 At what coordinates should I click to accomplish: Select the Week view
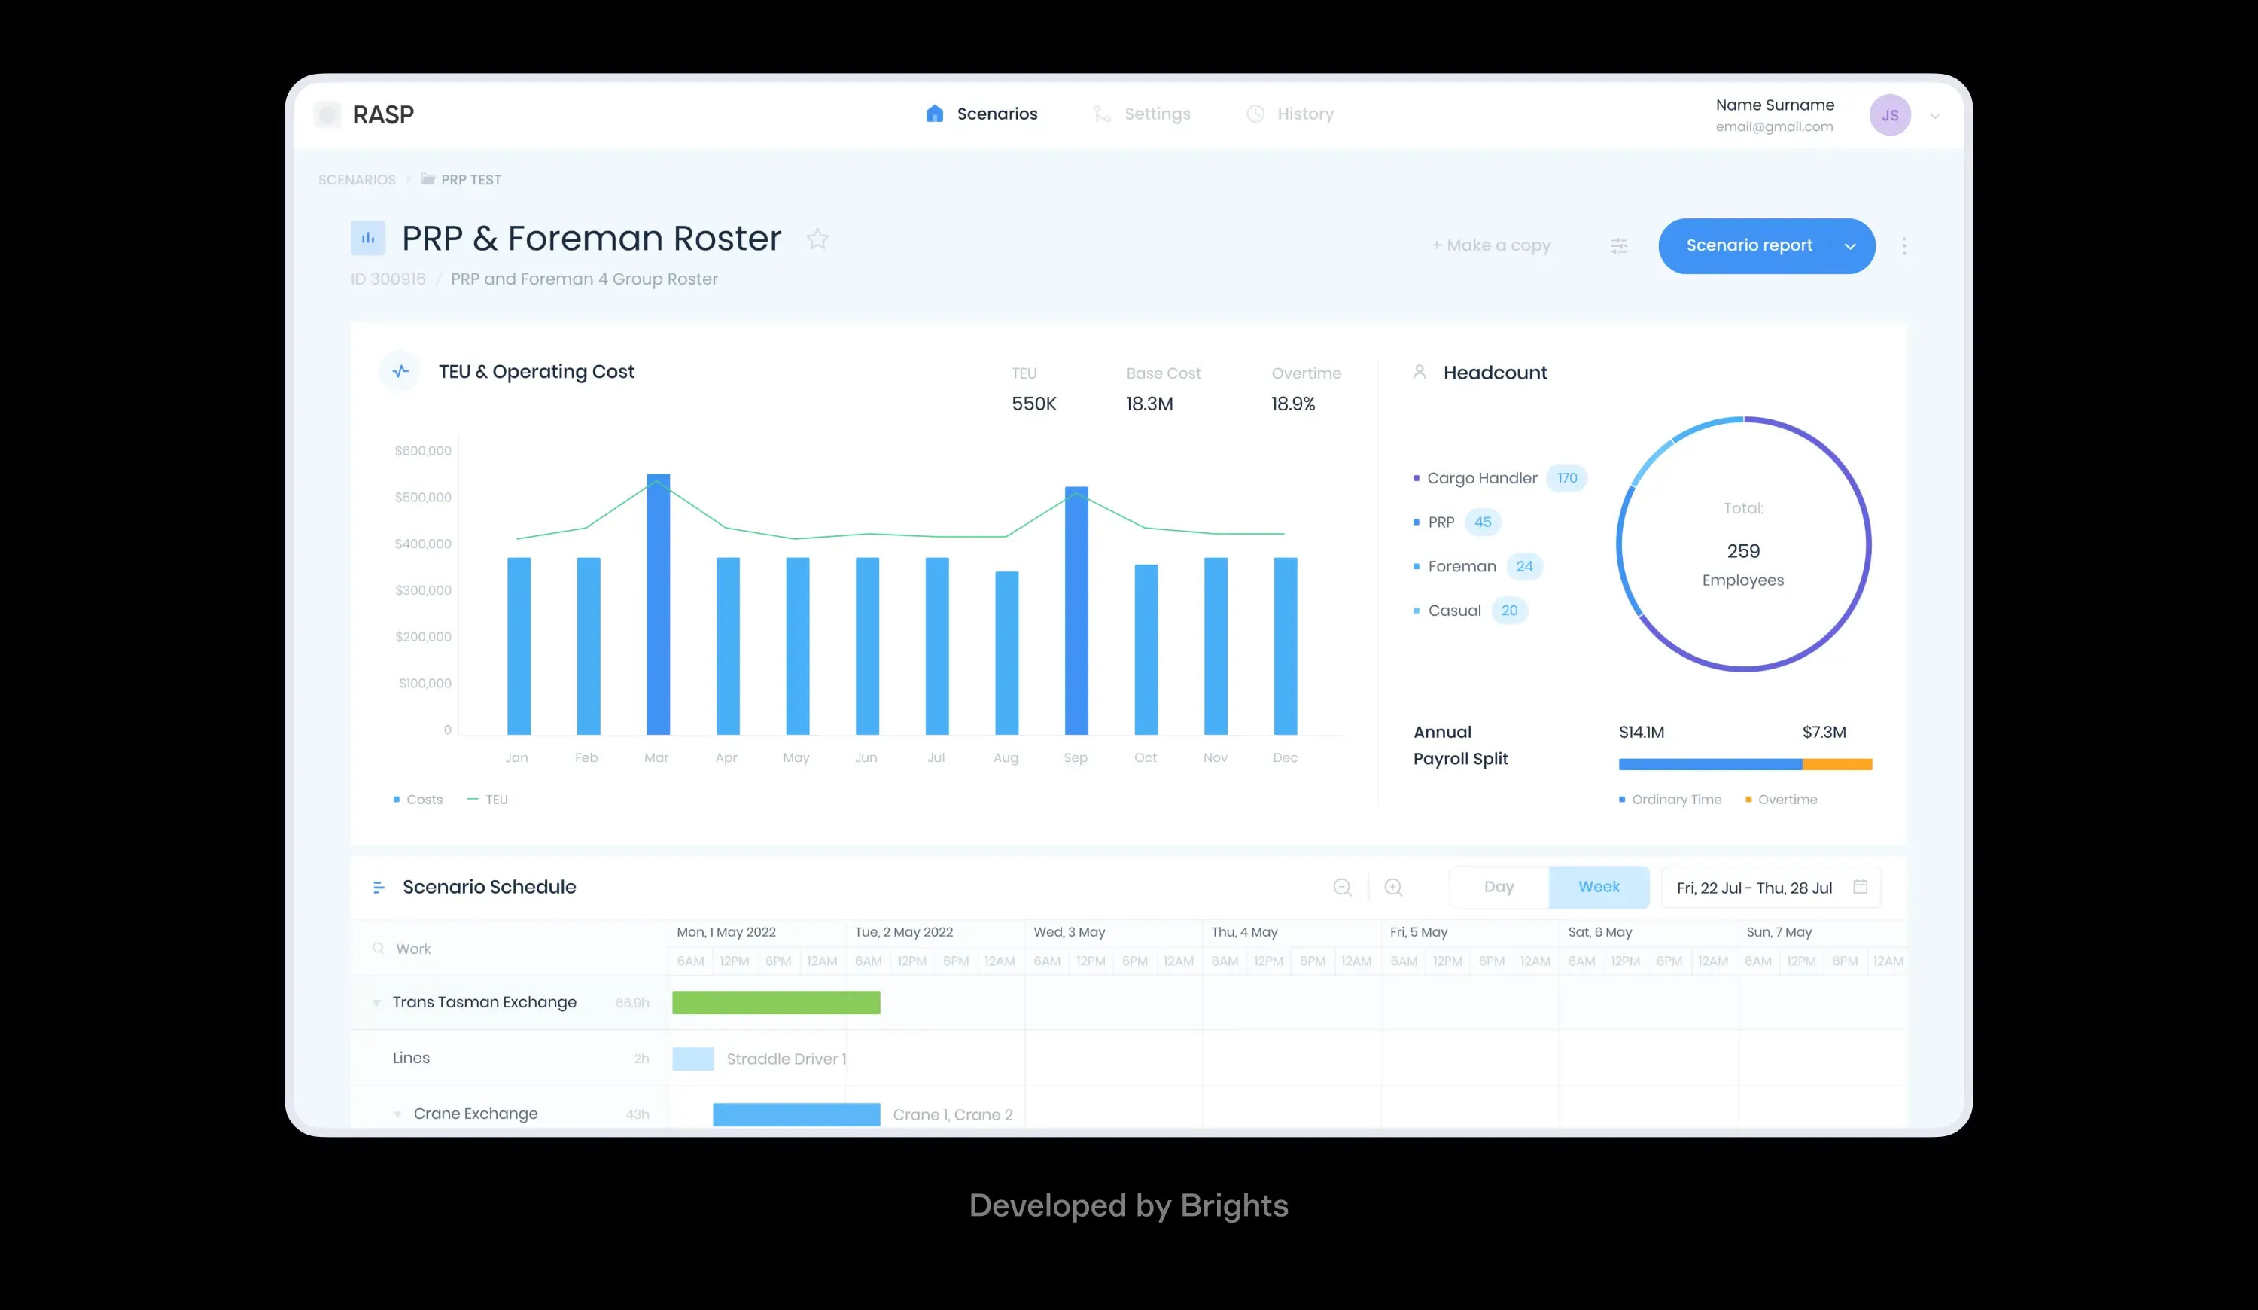pyautogui.click(x=1599, y=887)
